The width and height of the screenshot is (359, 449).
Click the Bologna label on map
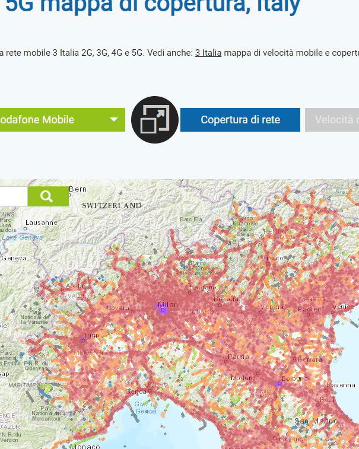(294, 378)
